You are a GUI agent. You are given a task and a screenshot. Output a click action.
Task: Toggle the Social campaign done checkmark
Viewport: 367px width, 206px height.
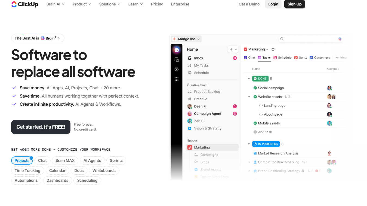tap(255, 88)
